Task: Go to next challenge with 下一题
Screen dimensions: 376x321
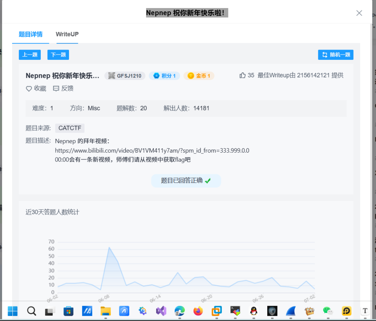Action: (58, 55)
